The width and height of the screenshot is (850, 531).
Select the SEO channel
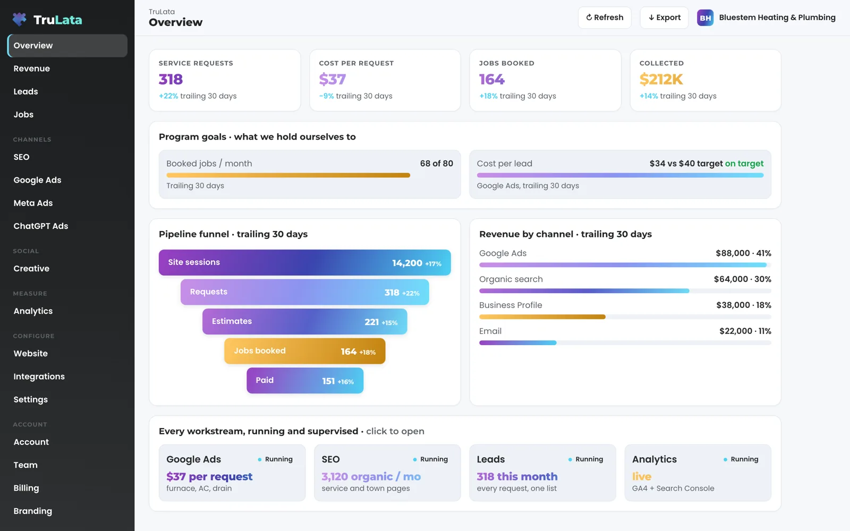click(x=67, y=157)
